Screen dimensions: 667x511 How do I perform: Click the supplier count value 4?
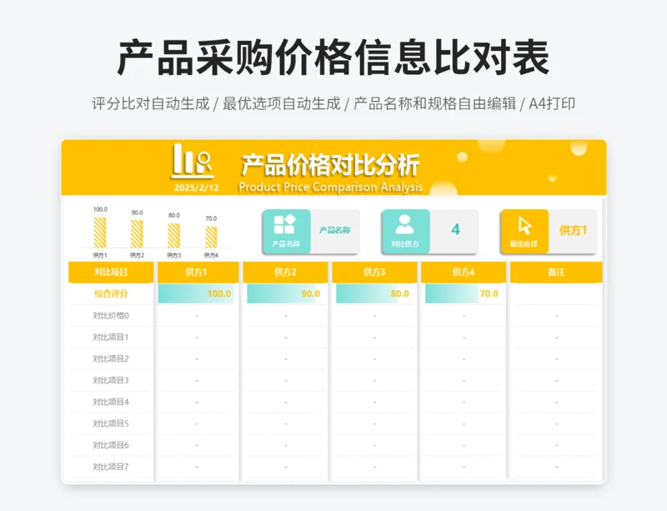tap(455, 230)
